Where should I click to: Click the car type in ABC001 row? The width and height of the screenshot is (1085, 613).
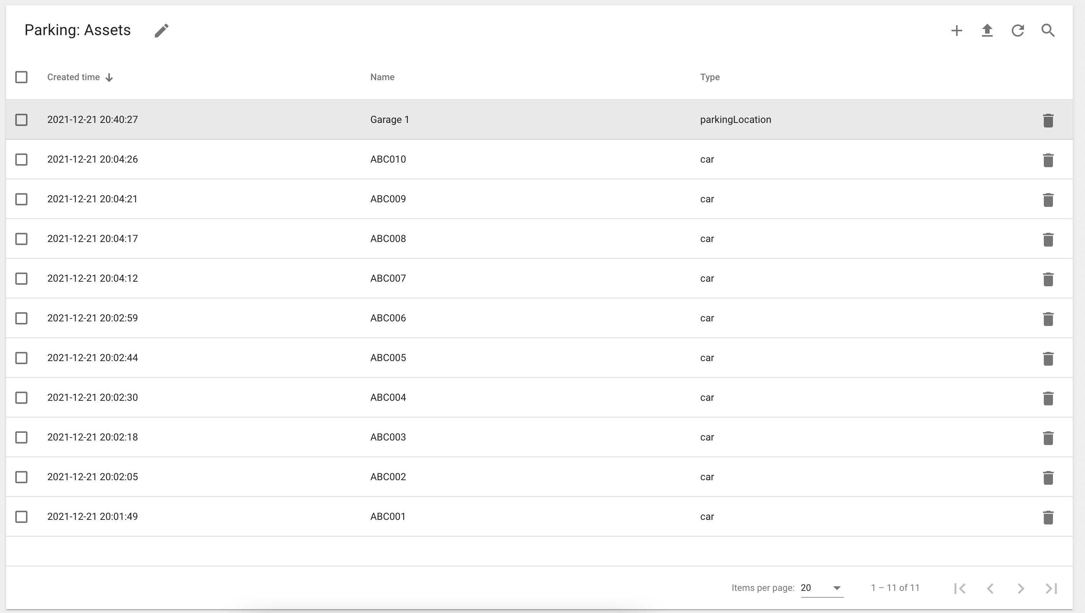pyautogui.click(x=707, y=517)
